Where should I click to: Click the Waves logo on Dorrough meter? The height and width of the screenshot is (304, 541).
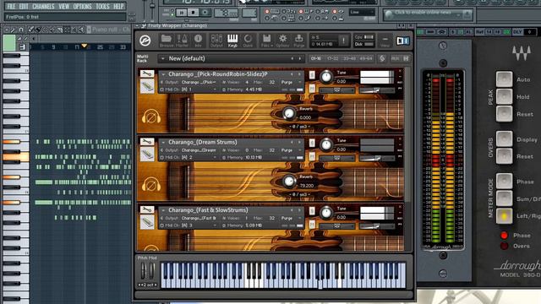pyautogui.click(x=522, y=53)
